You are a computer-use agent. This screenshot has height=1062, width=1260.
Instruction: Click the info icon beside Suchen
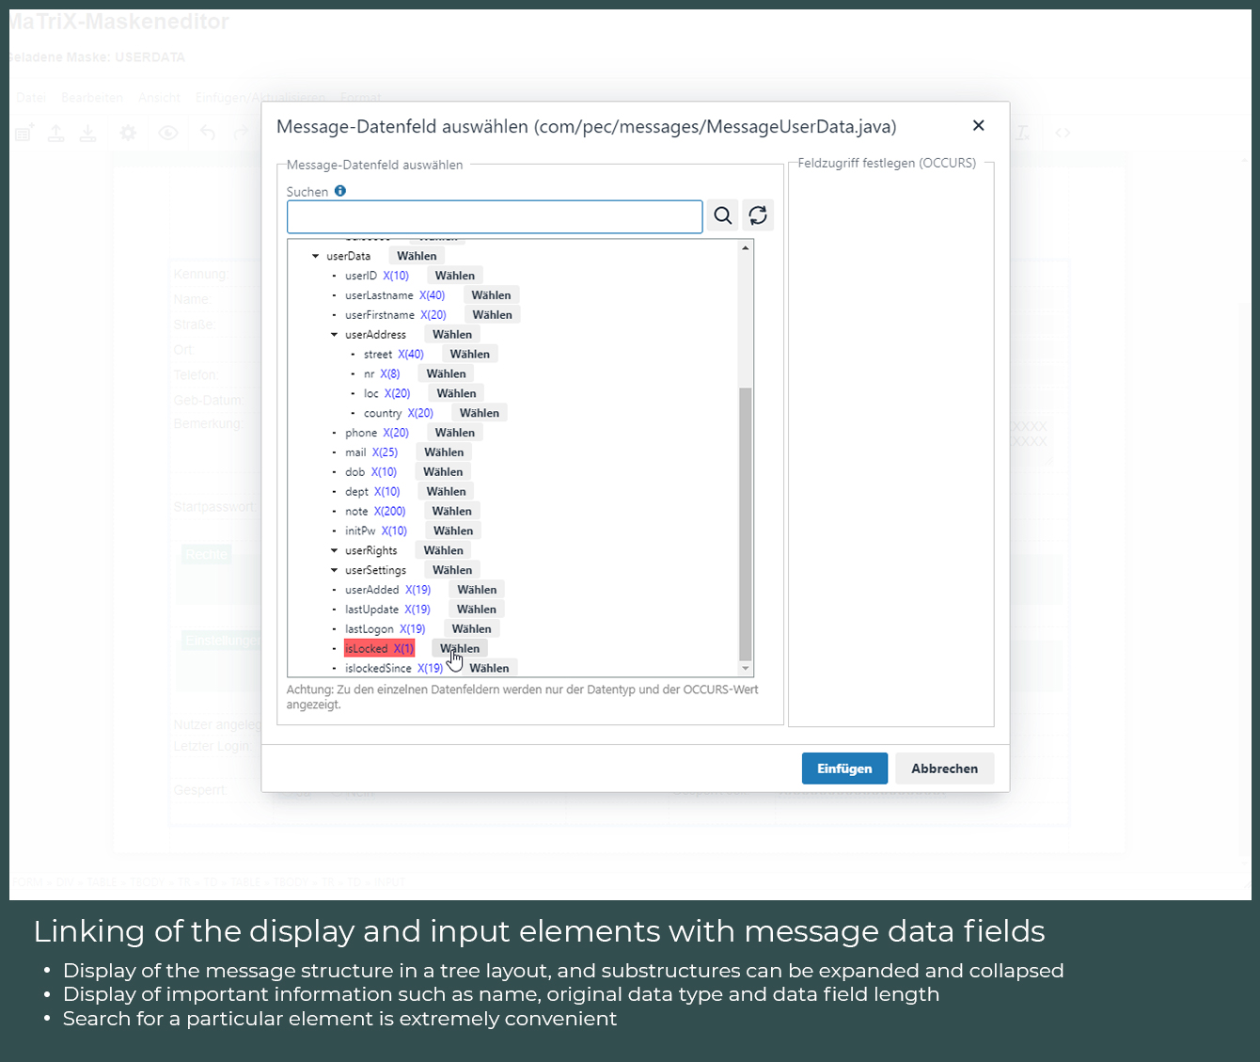click(x=340, y=191)
